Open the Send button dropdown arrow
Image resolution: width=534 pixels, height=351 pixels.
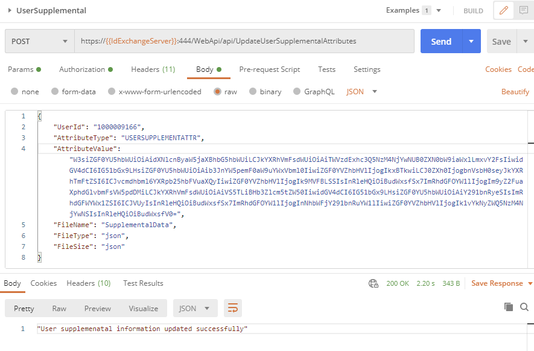[x=472, y=41]
